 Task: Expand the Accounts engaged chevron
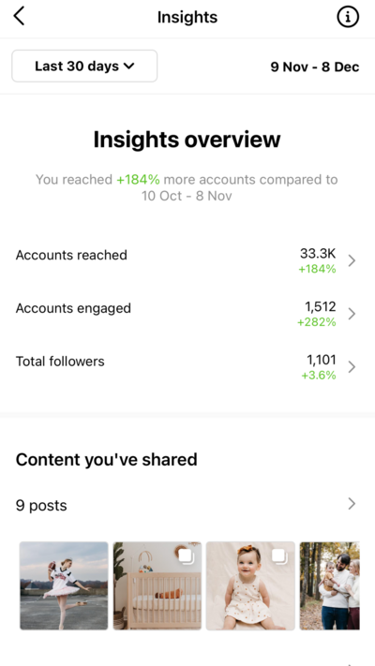(x=352, y=314)
